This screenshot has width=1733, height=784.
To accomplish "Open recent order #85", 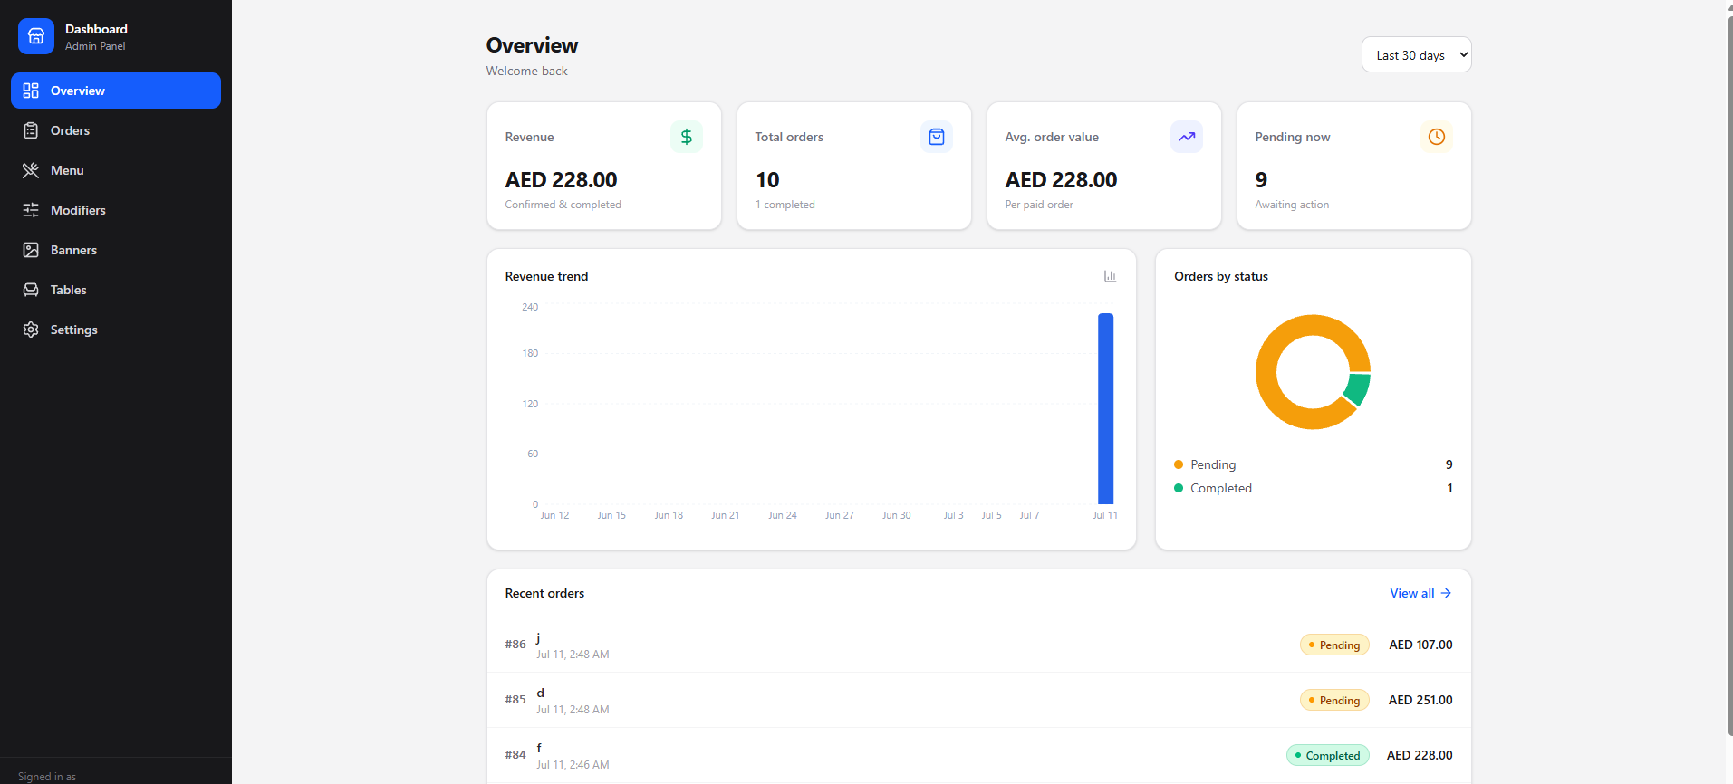I will tap(978, 700).
